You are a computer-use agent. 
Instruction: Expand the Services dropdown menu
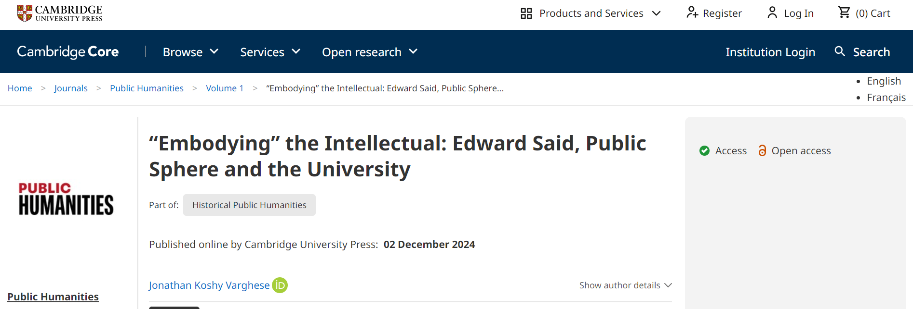point(270,52)
